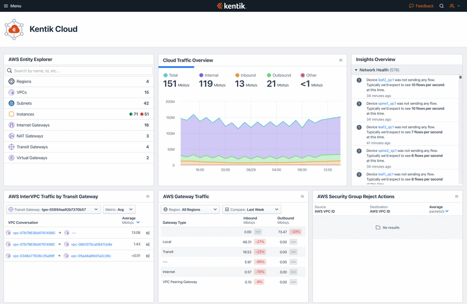Screen dimensions: 467x304
Task: Click the Kentik logo in top bar
Action: (231, 6)
